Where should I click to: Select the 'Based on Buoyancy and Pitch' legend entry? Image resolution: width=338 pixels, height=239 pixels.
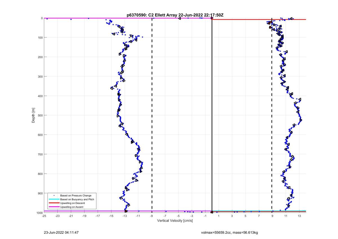(77, 199)
